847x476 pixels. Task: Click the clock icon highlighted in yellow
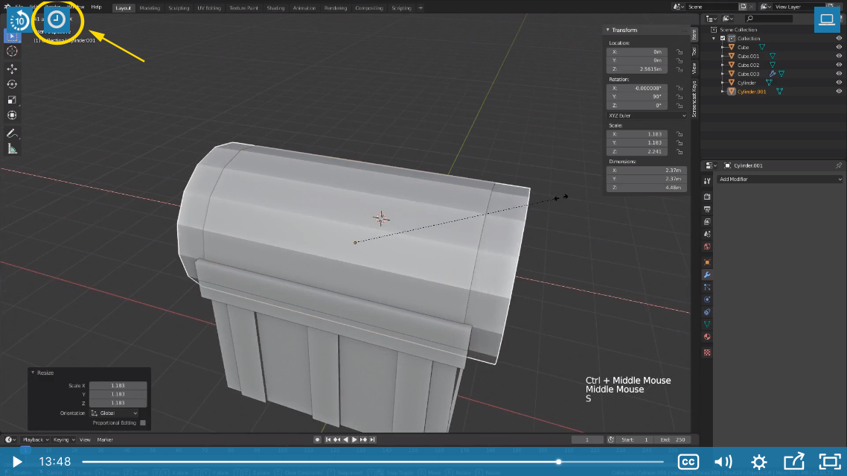point(56,20)
